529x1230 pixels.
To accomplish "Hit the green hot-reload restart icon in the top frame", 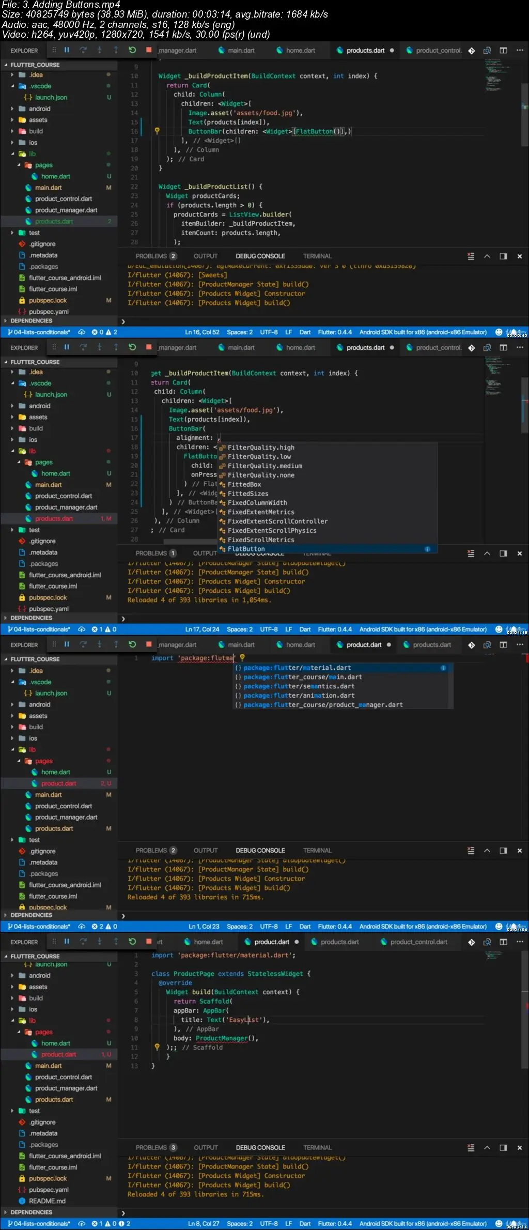I will 132,50.
